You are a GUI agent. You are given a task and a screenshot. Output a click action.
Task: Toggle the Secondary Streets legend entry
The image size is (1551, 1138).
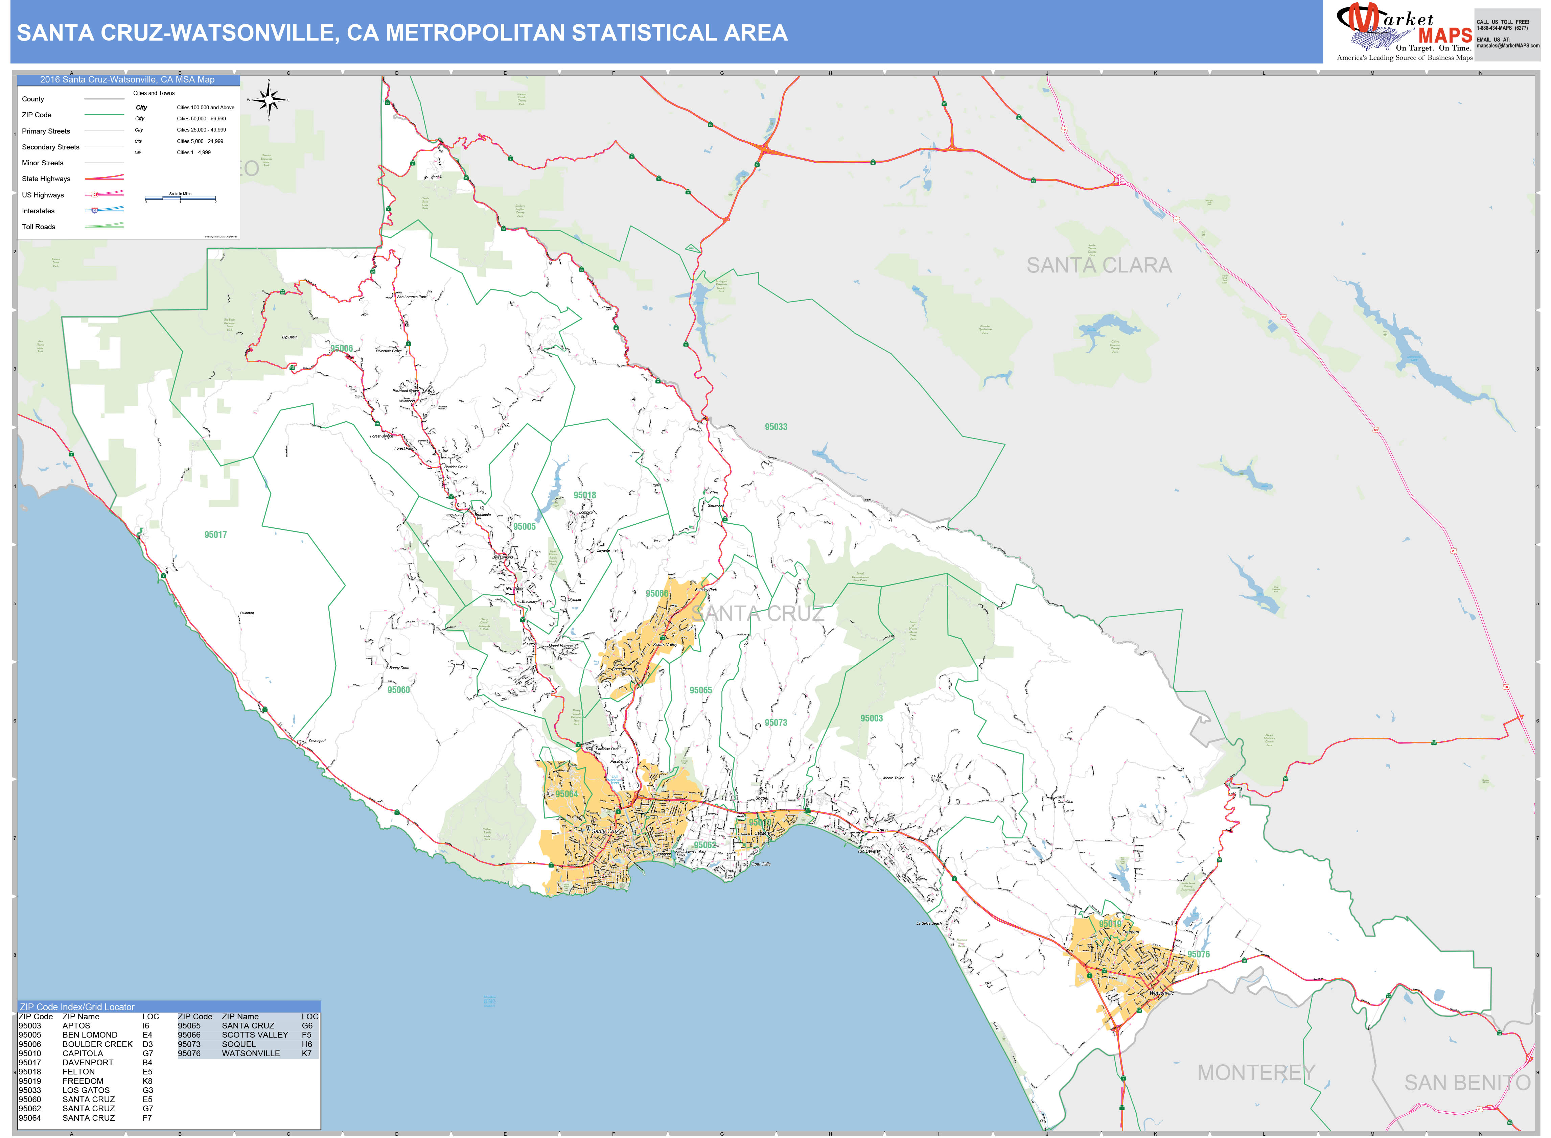click(50, 147)
